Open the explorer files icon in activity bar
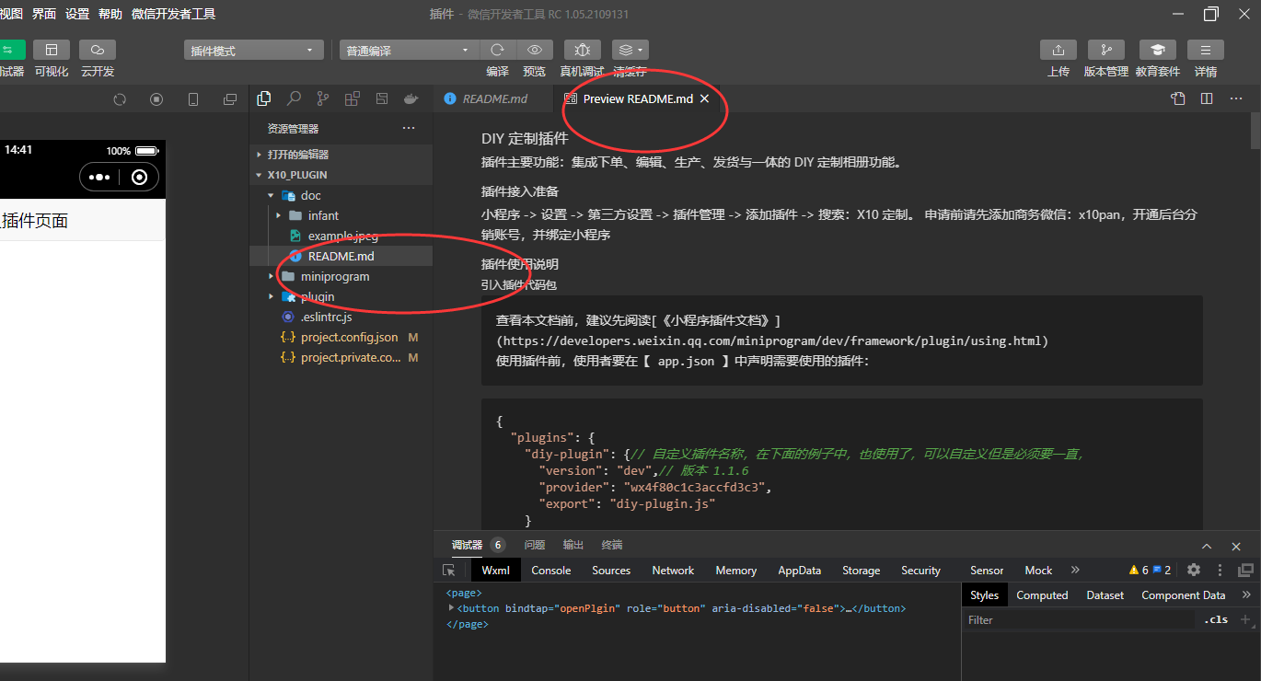This screenshot has width=1261, height=681. click(x=264, y=98)
